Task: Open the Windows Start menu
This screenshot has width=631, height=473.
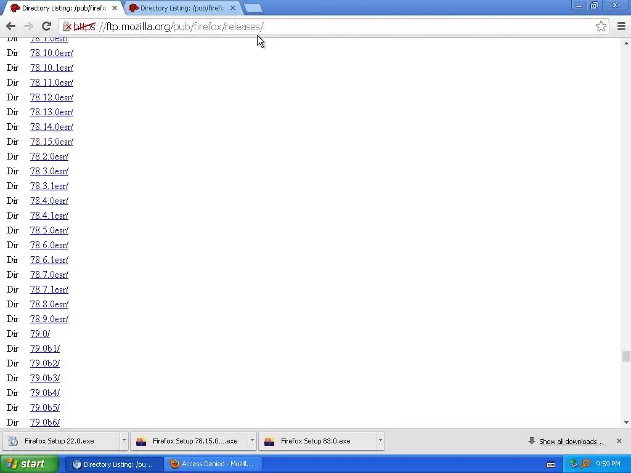Action: pyautogui.click(x=29, y=464)
